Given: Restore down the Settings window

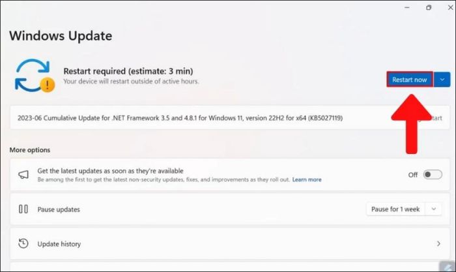Looking at the screenshot, I should [429, 8].
